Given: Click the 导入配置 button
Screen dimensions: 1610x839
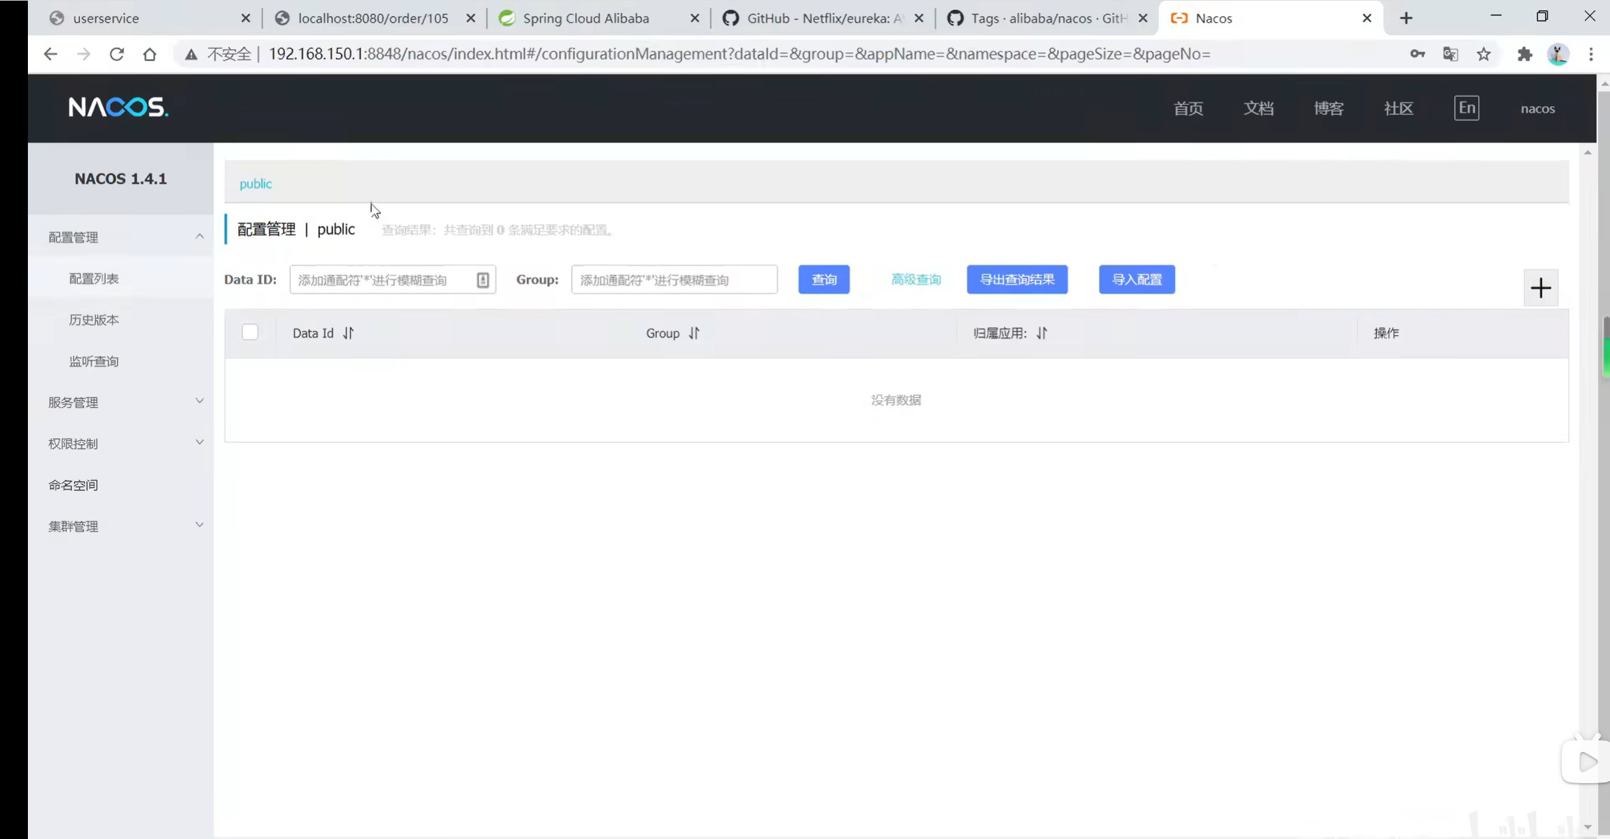Looking at the screenshot, I should pos(1137,280).
